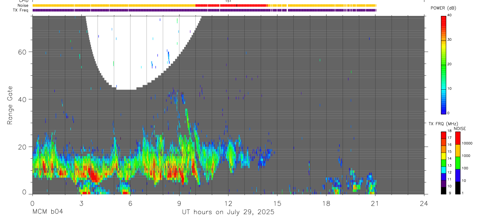Image resolution: width=477 pixels, height=220 pixels.
Task: Click the 6 tick on UT hours axis
Action: [x=130, y=203]
